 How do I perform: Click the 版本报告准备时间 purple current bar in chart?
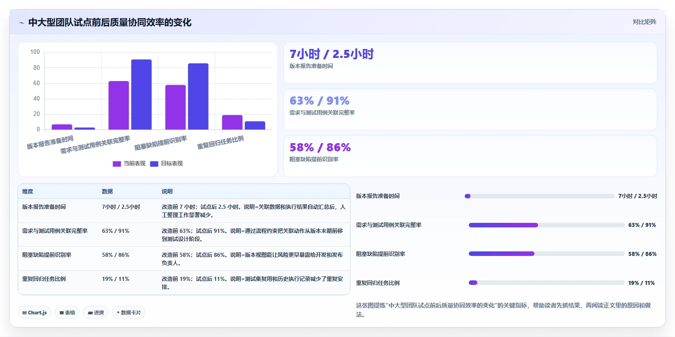point(62,127)
